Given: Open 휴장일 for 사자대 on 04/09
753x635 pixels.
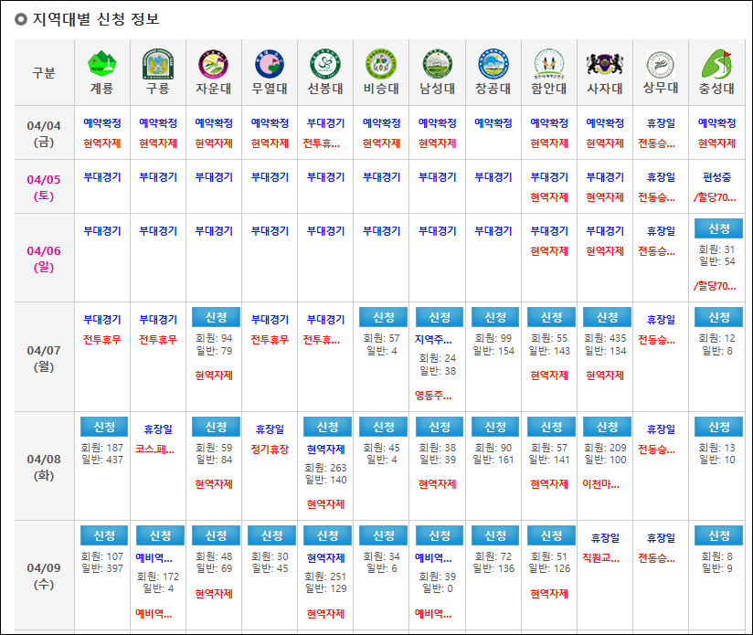Looking at the screenshot, I should click(x=605, y=537).
